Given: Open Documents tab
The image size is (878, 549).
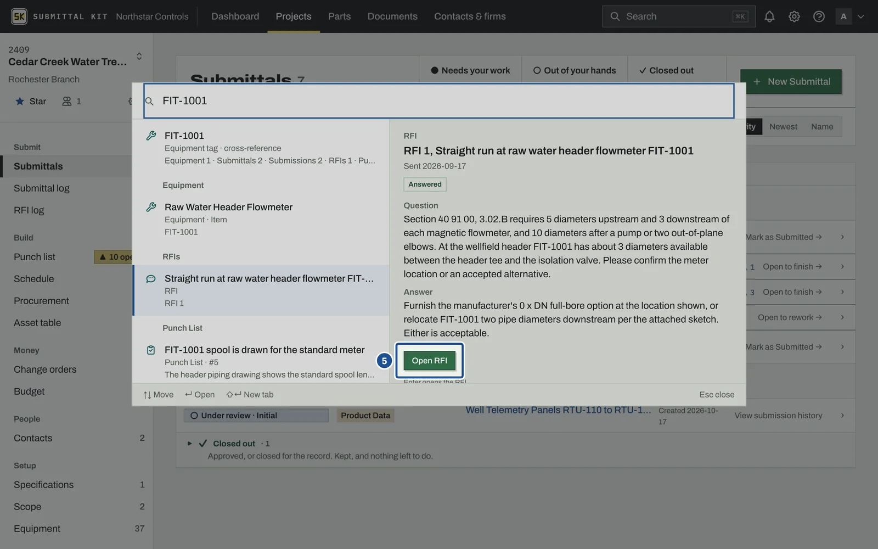Looking at the screenshot, I should coord(392,16).
